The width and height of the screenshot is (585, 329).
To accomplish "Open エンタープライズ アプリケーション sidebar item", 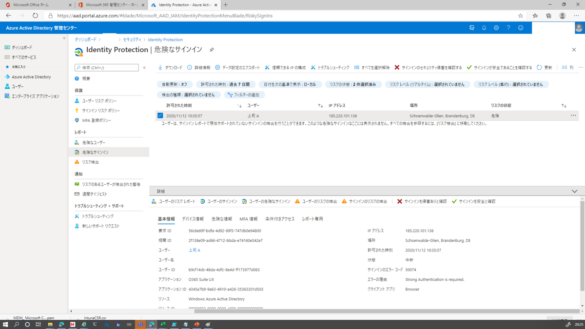I will pyautogui.click(x=32, y=96).
